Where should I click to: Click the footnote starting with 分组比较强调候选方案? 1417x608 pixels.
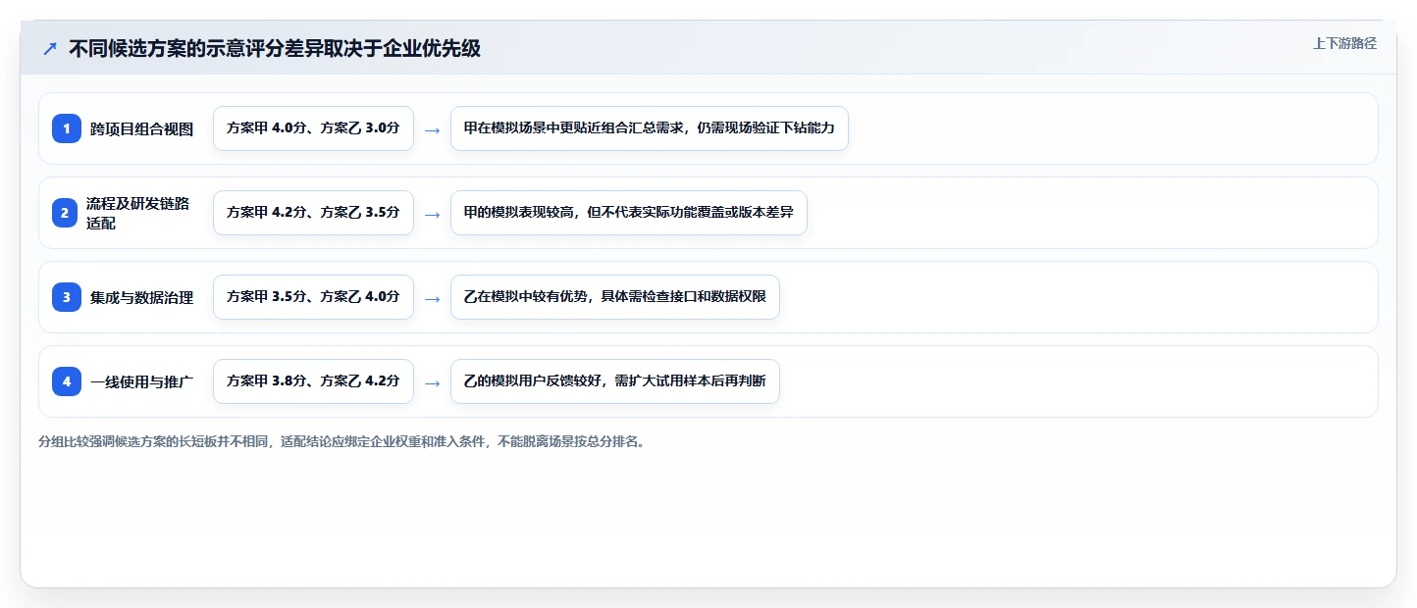(x=341, y=441)
